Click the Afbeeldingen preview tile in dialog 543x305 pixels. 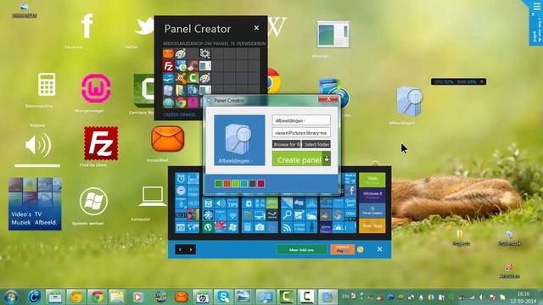pos(239,141)
